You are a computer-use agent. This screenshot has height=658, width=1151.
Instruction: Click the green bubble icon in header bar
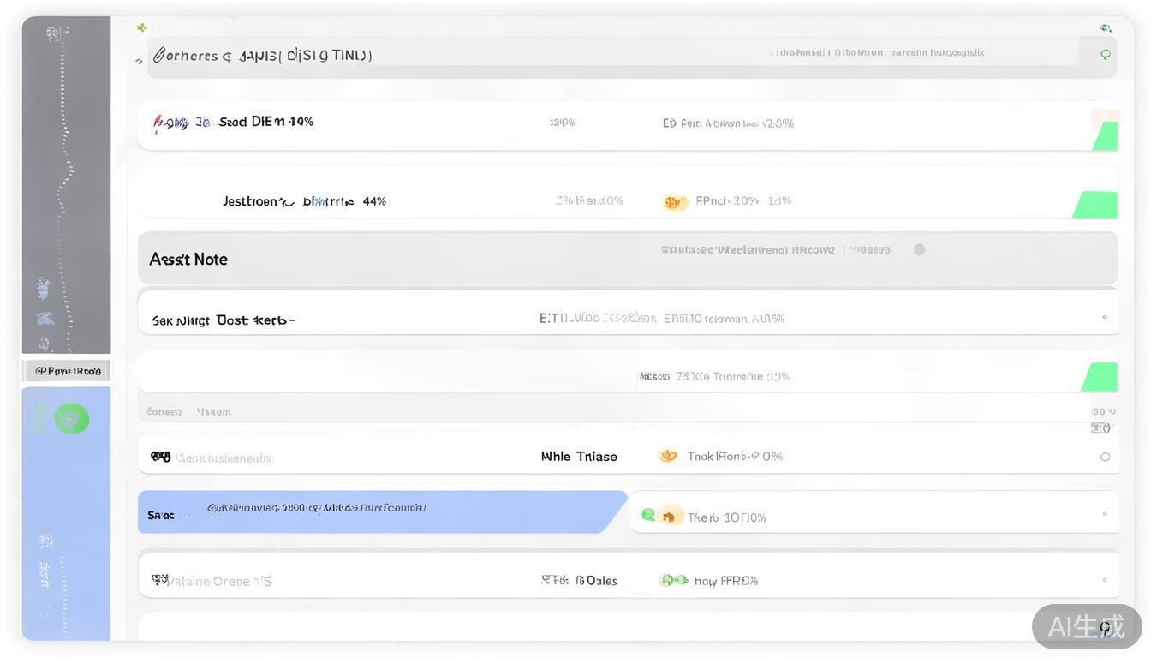(1106, 54)
